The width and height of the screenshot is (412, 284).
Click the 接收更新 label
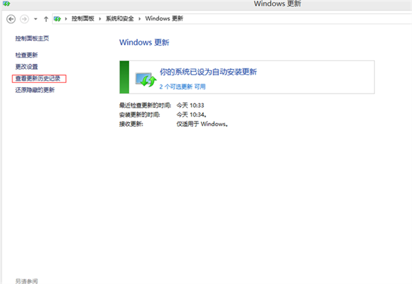click(x=131, y=124)
